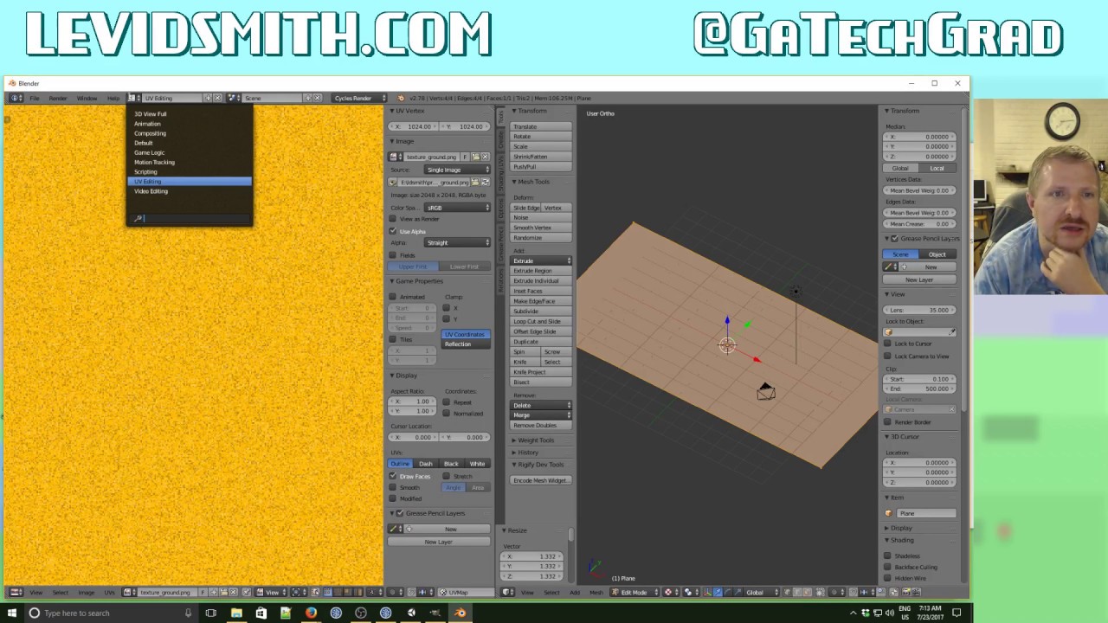The height and width of the screenshot is (623, 1108).
Task: Click New Layer in UV Grease Pencil panel
Action: tap(439, 542)
